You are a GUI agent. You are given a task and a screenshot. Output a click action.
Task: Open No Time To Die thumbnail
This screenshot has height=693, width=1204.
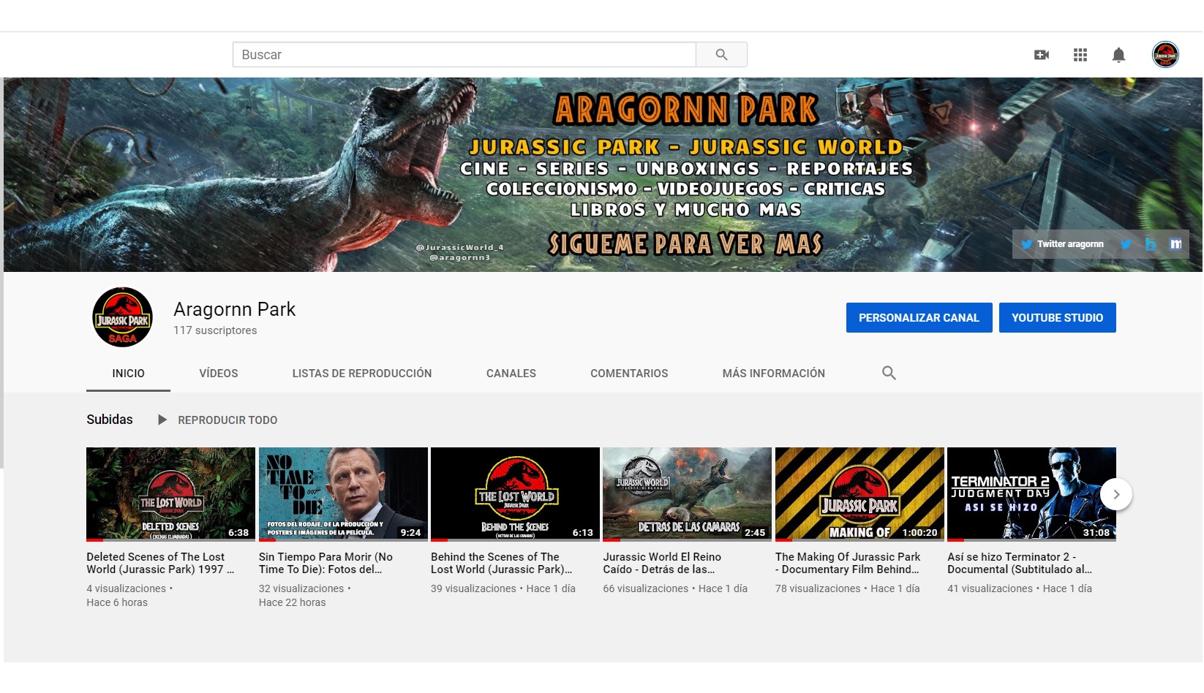tap(343, 494)
